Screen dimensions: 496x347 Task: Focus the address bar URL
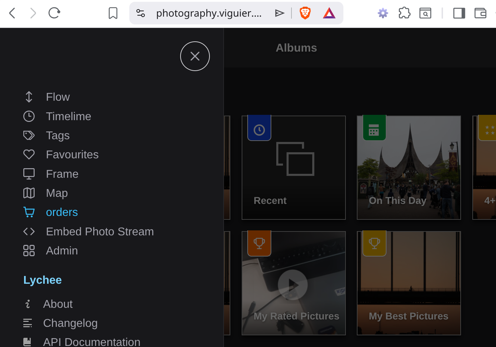click(209, 13)
